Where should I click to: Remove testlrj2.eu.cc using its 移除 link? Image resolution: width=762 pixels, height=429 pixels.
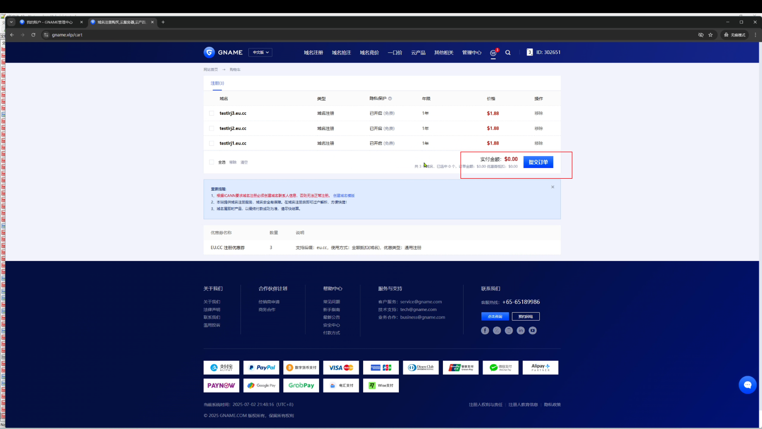tap(539, 128)
